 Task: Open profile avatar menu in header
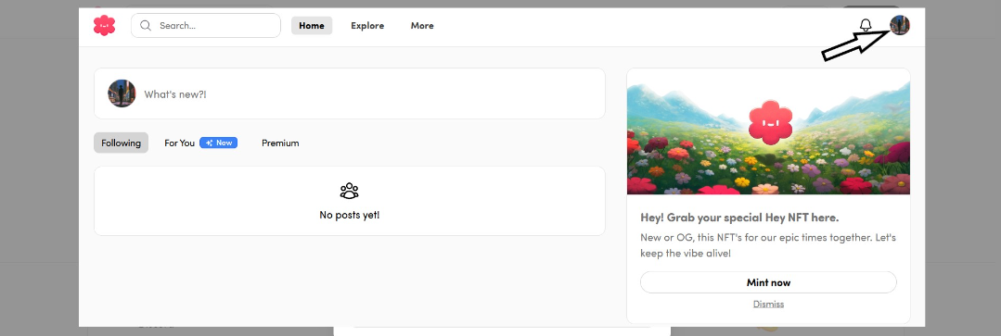click(900, 26)
